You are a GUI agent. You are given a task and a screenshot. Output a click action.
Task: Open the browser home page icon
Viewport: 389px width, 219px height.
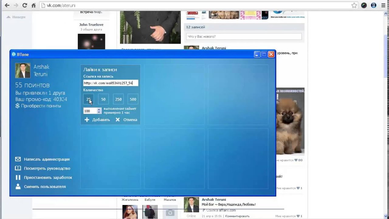pyautogui.click(x=34, y=5)
